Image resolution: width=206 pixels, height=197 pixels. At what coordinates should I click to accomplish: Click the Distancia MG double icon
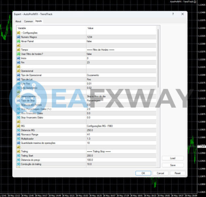pyautogui.click(x=19, y=130)
